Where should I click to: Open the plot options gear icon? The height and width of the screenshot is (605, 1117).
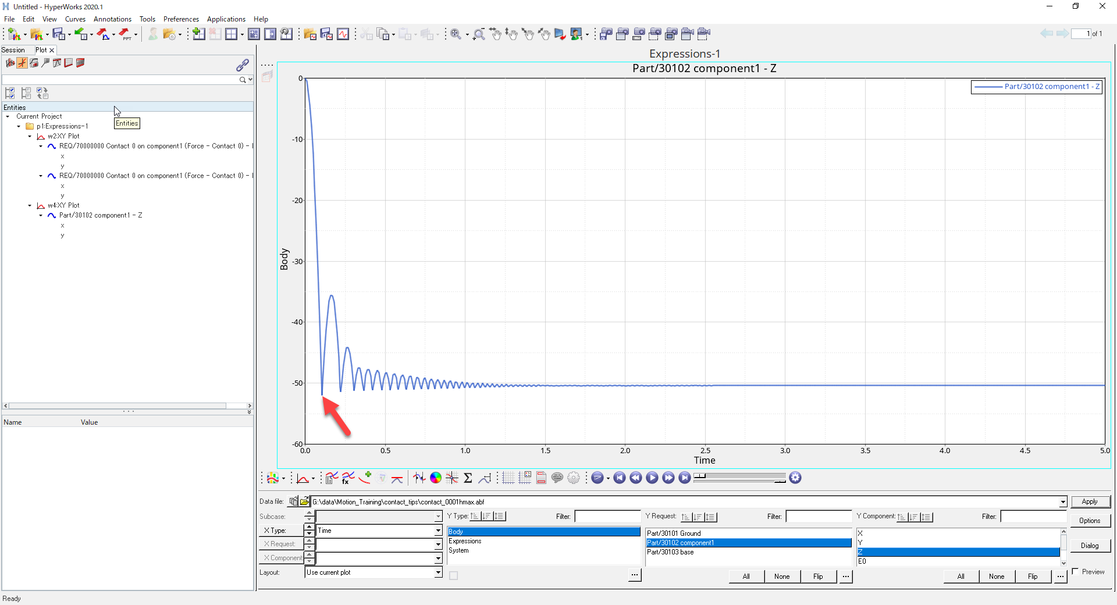point(574,478)
